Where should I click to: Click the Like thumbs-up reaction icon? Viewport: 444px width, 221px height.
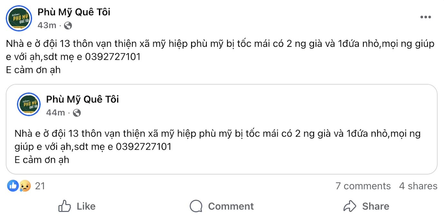13,186
